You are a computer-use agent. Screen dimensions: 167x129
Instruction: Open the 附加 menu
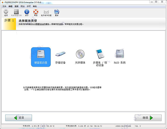point(23,6)
